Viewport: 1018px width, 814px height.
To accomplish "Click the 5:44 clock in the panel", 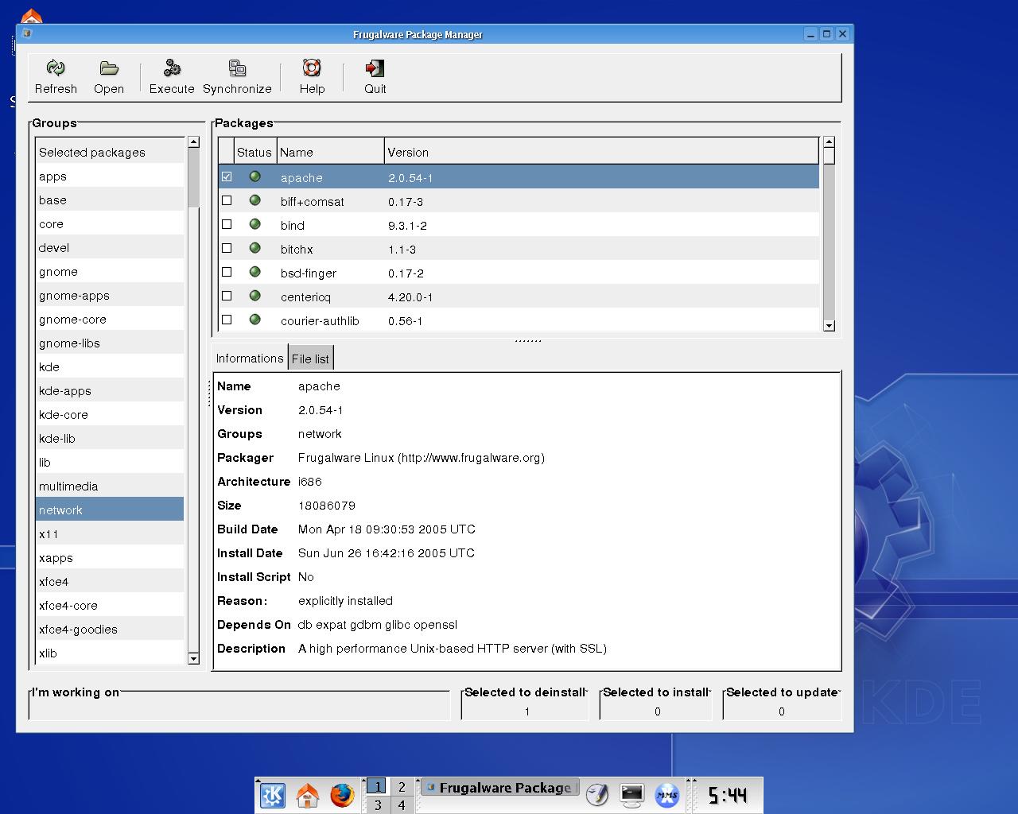I will pos(728,795).
